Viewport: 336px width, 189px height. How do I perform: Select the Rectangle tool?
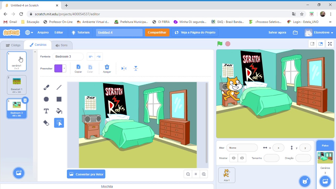[59, 99]
